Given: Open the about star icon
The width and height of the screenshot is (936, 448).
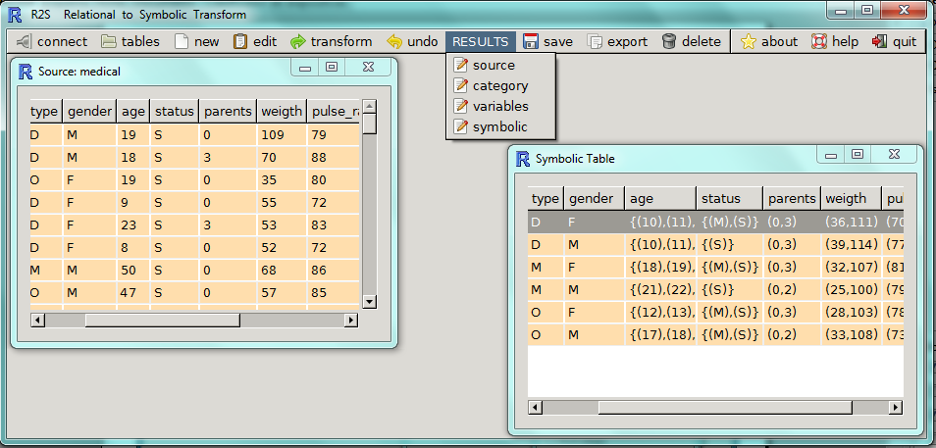Looking at the screenshot, I should pos(748,42).
